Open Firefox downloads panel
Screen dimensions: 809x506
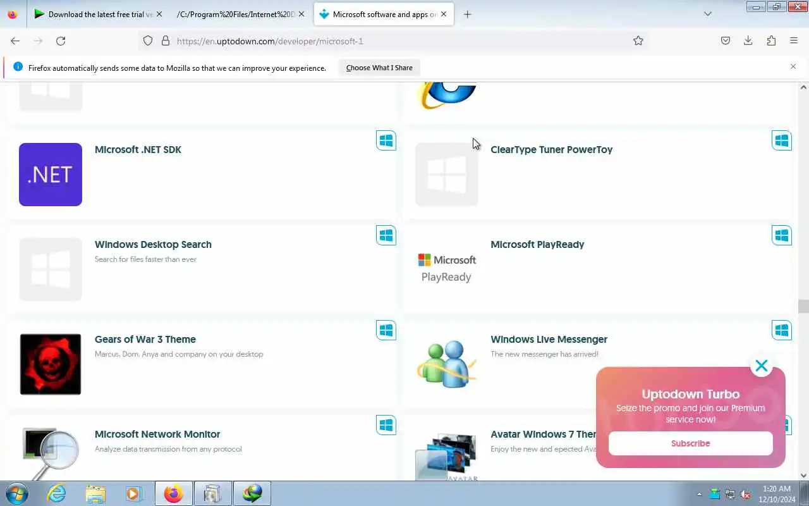748,40
